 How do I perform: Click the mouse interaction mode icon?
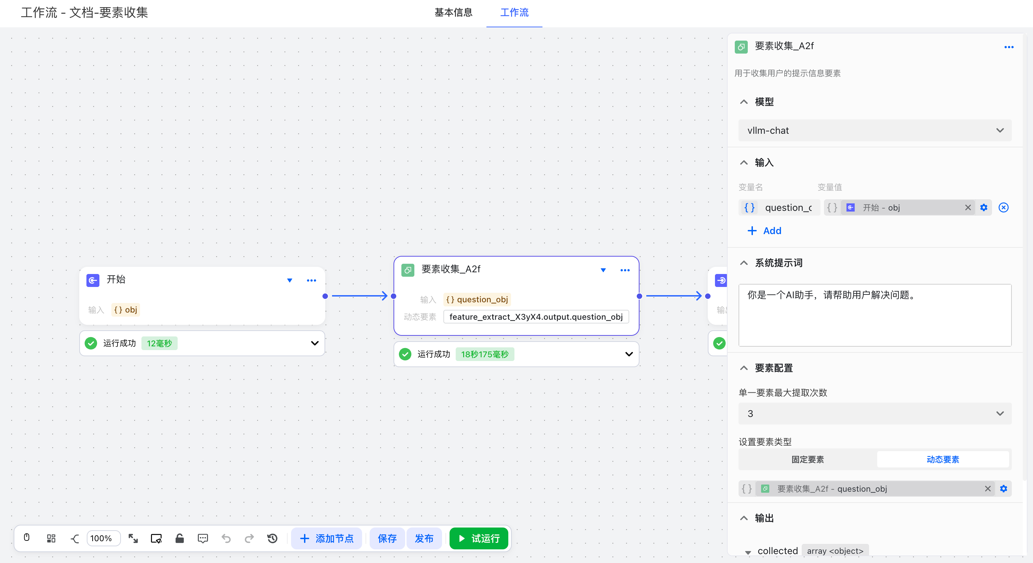pyautogui.click(x=26, y=538)
